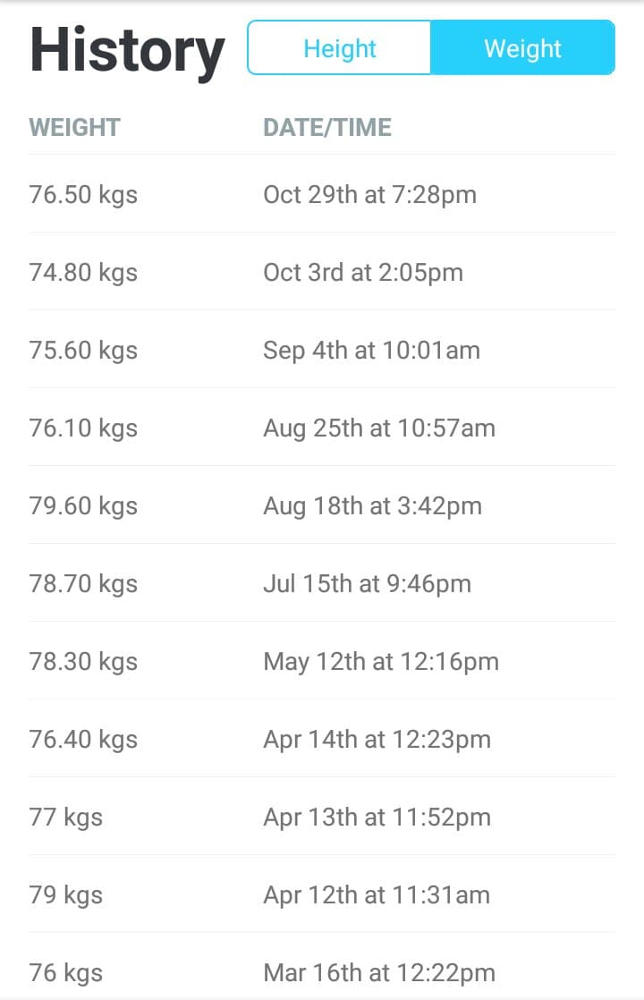Open the Apr 12th at 11:31am row
The width and height of the screenshot is (644, 1000).
322,894
